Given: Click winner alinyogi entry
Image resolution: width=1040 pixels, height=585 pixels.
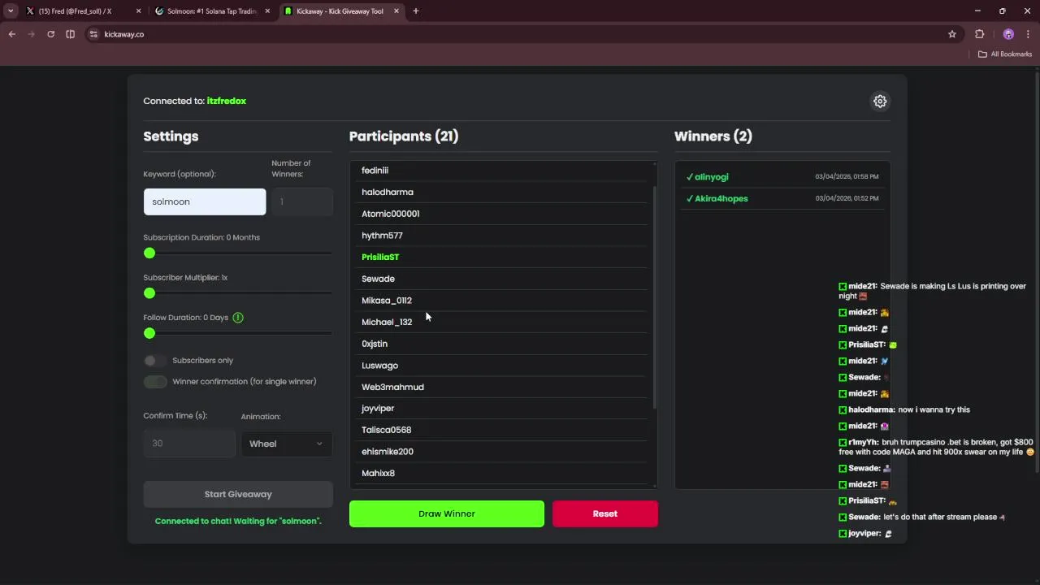Looking at the screenshot, I should click(782, 176).
